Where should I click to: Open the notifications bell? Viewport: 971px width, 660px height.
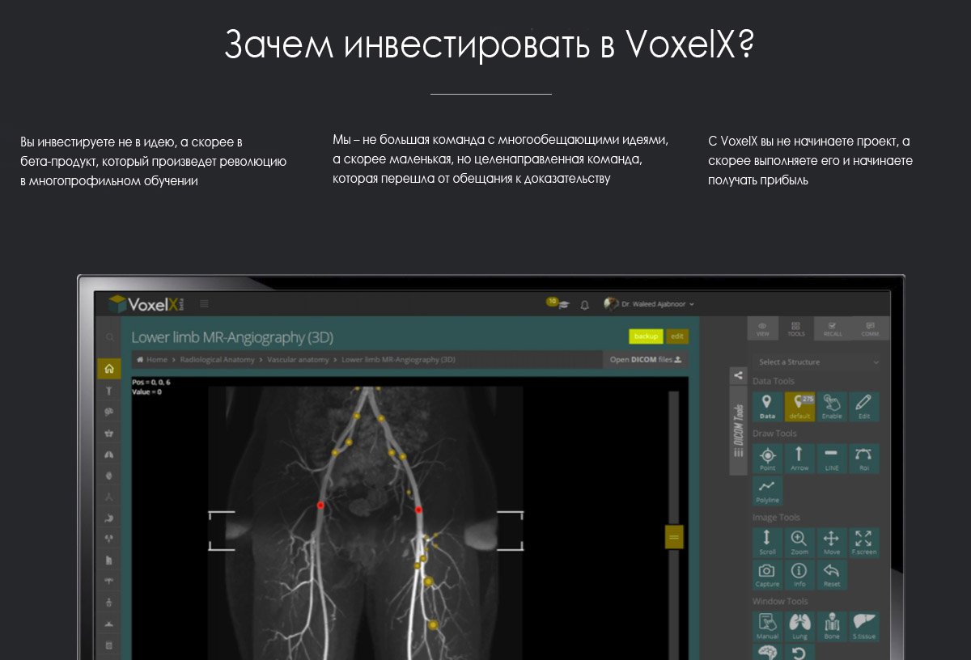click(585, 304)
